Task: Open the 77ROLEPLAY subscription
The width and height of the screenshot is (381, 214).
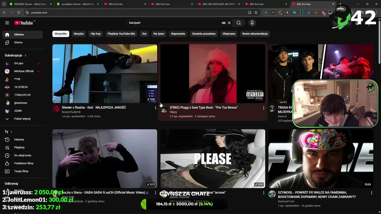Action: click(23, 95)
